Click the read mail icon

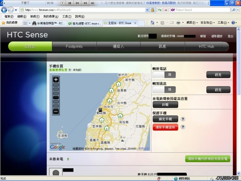point(172,23)
